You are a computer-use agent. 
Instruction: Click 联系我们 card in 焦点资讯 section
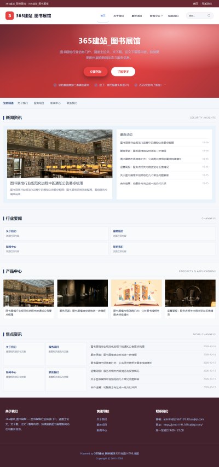point(66,380)
